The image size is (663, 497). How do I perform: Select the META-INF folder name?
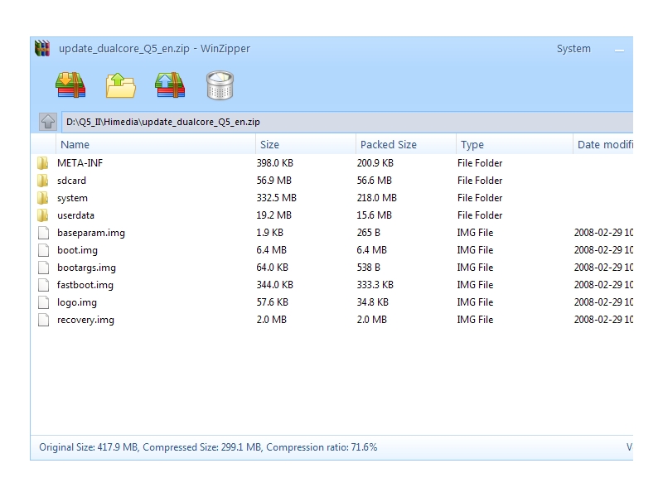click(x=80, y=163)
